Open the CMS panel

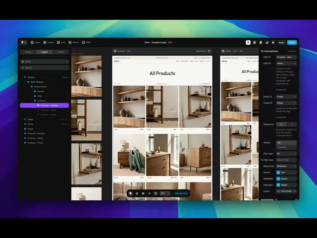86,43
